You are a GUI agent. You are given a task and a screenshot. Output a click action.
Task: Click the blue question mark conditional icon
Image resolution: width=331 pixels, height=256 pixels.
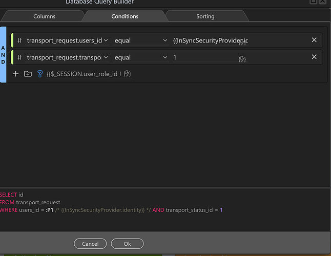click(39, 74)
